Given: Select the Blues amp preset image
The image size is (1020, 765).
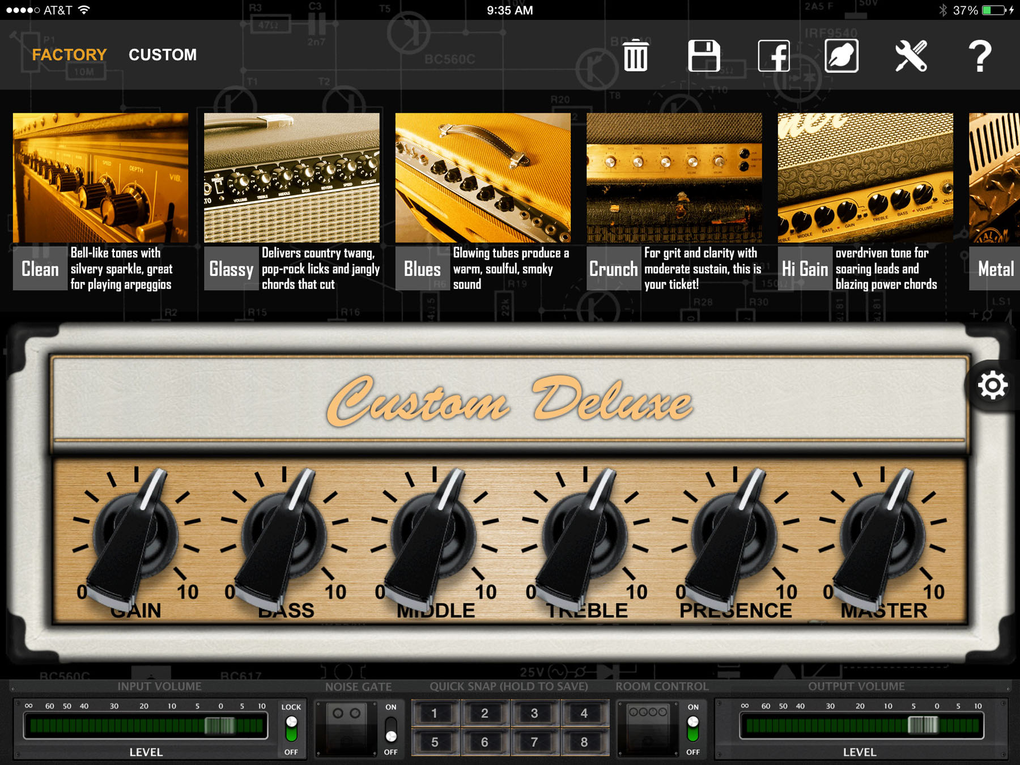Looking at the screenshot, I should [x=483, y=177].
